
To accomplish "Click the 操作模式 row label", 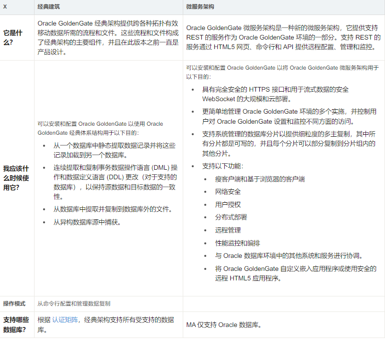I will point(14,303).
